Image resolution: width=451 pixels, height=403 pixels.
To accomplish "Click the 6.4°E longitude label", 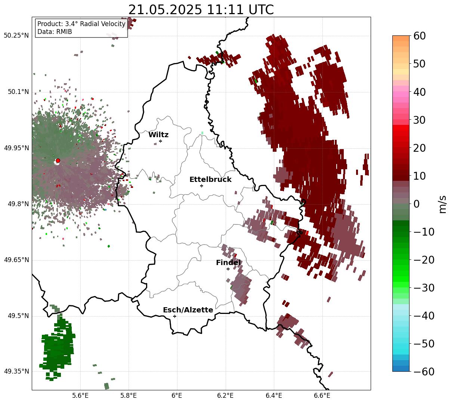I will pos(274,396).
